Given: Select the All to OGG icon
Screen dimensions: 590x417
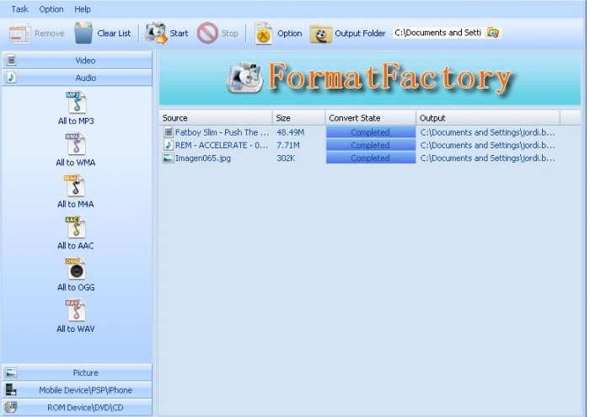Looking at the screenshot, I should (76, 269).
